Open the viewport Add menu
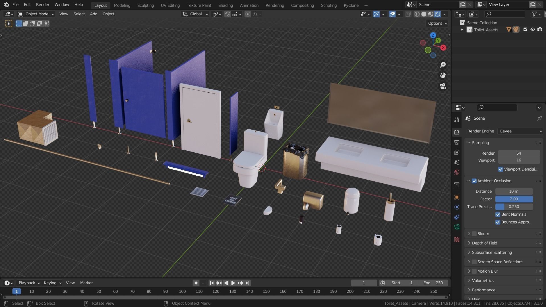The width and height of the screenshot is (546, 307). 94,14
